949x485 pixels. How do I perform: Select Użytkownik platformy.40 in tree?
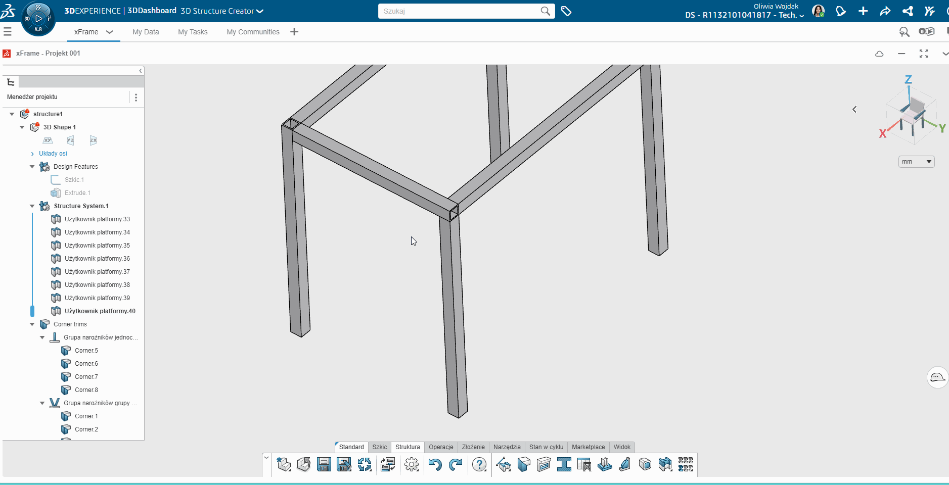pyautogui.click(x=100, y=311)
